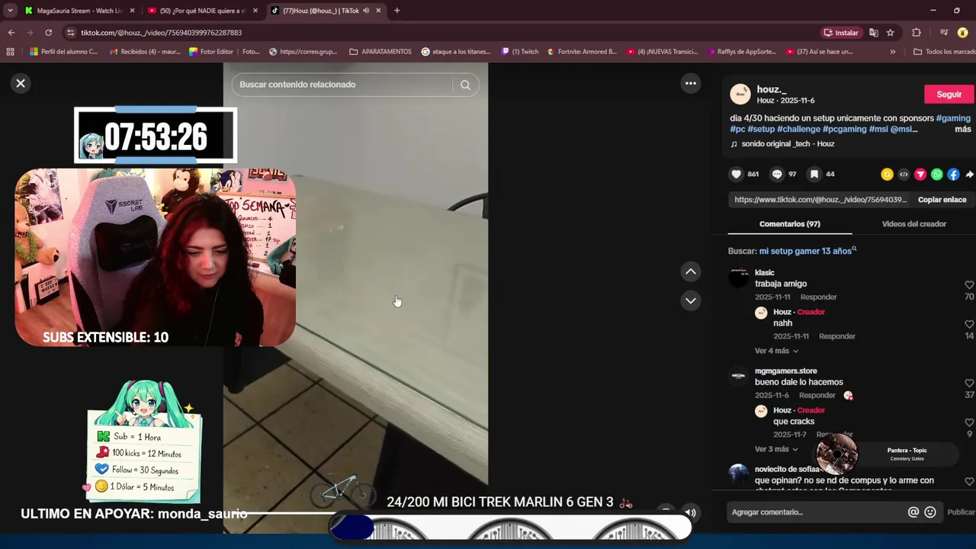Image resolution: width=976 pixels, height=549 pixels.
Task: Expand bookmarks overflow chevron
Action: 893,52
